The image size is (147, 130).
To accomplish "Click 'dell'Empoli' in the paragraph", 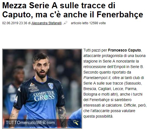I will click(x=116, y=67).
